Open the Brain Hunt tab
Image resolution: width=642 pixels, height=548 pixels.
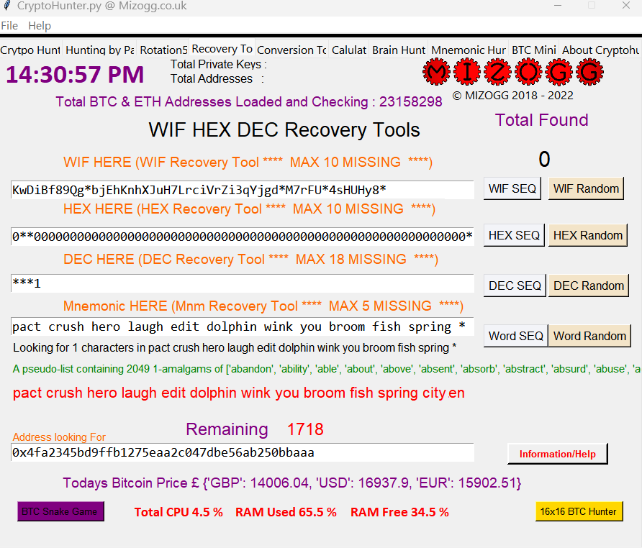[399, 50]
